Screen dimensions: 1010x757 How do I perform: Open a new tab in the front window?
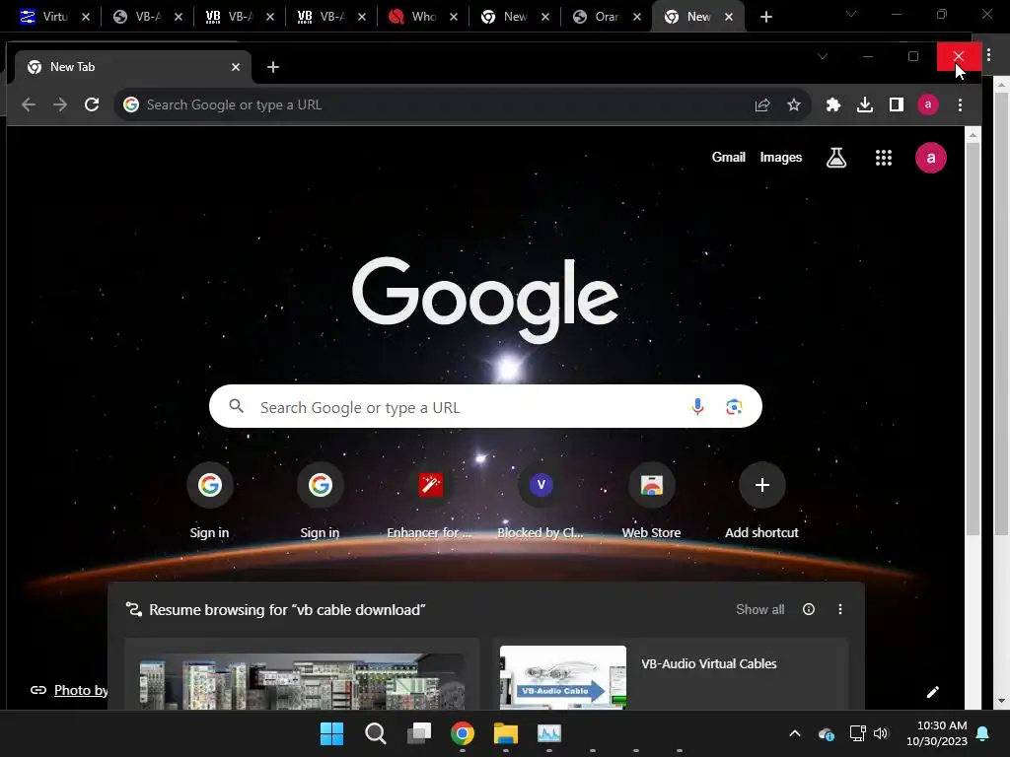tap(273, 67)
